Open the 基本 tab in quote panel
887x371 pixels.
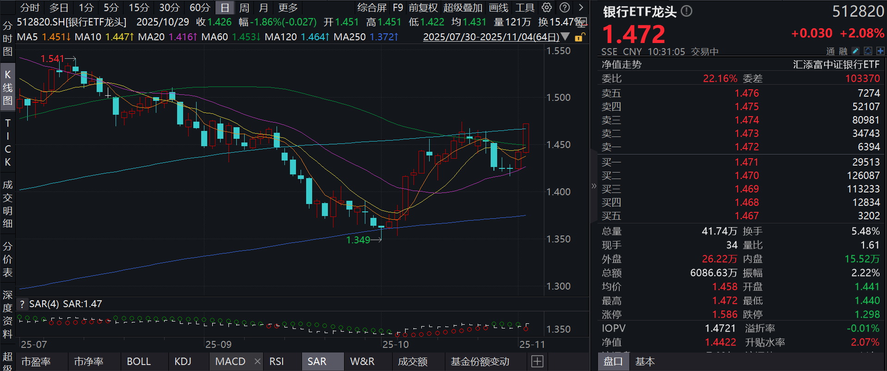645,361
